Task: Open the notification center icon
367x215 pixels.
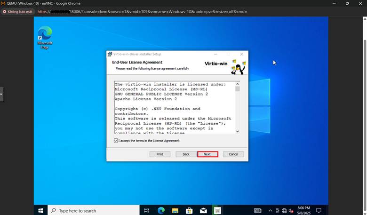Action: tap(319, 210)
